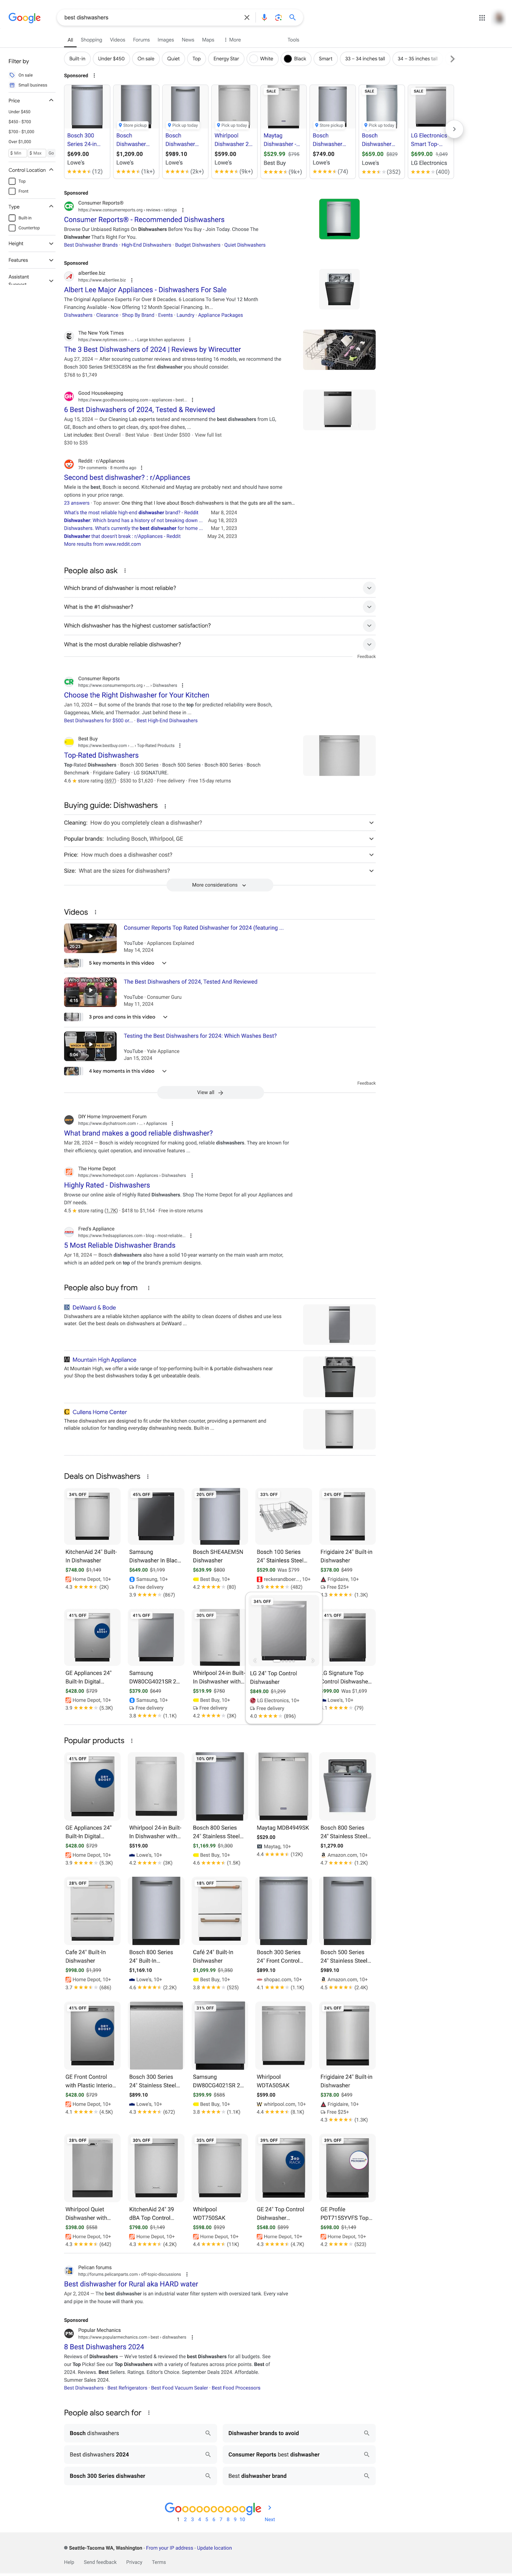
Task: Check the Top control location box
Action: tap(12, 181)
